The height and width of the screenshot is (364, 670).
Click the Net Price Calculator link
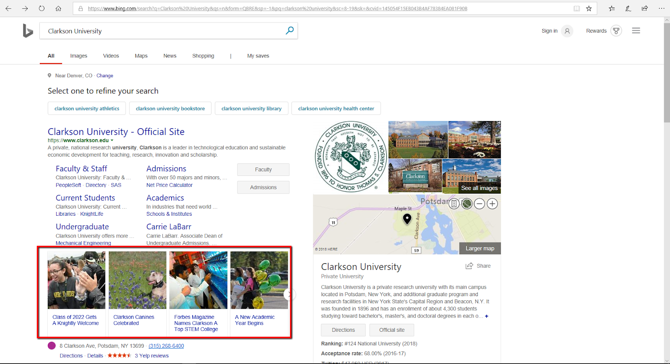[x=170, y=185]
